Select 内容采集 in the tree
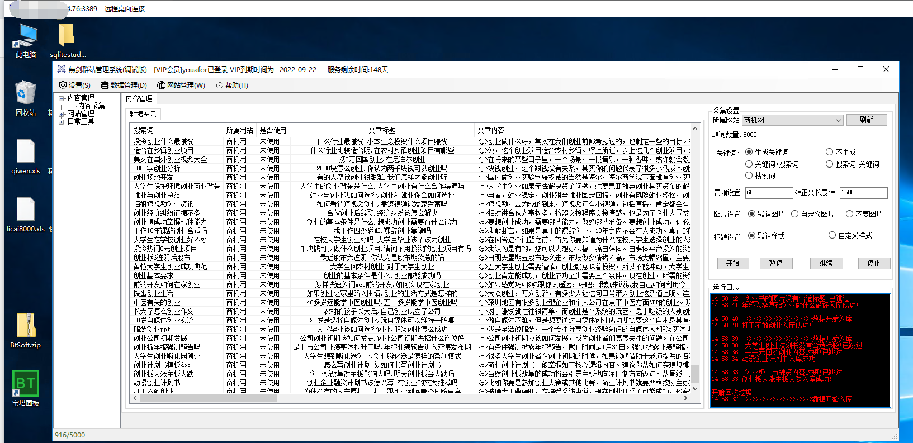Viewport: 913px width, 443px height. [92, 106]
